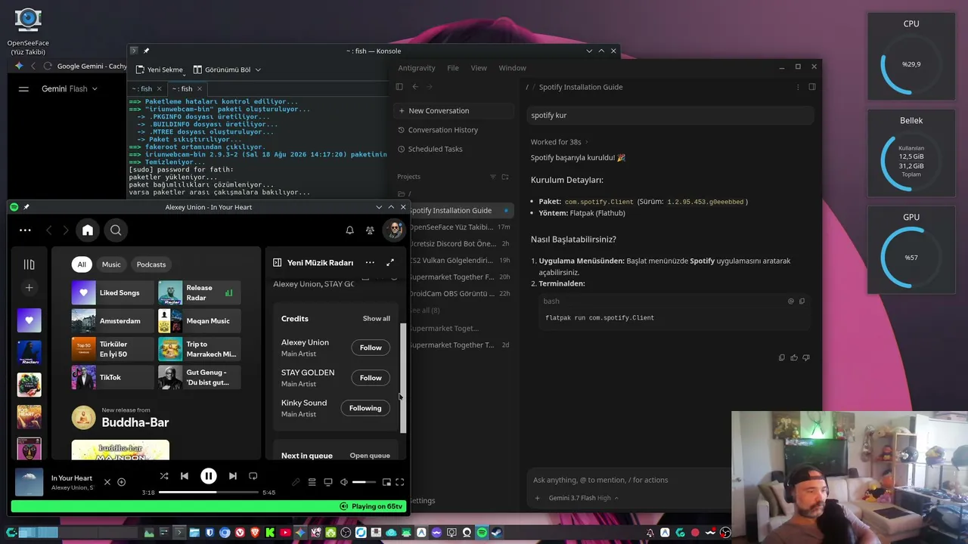This screenshot has height=544, width=968.
Task: Open Spotify three-dot main menu
Action: pyautogui.click(x=25, y=230)
